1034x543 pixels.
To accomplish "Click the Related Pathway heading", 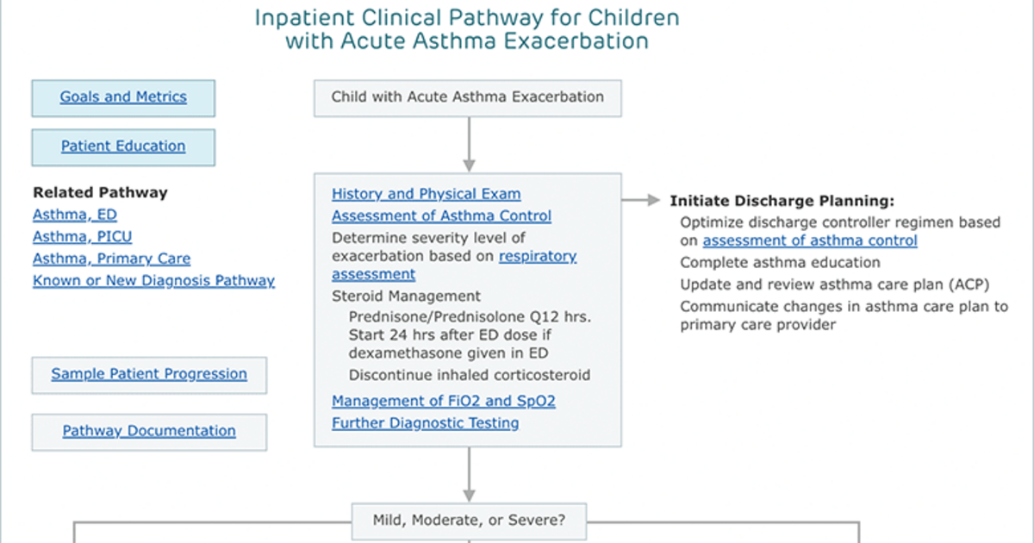I will (x=101, y=193).
